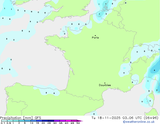Select the 35–40 mm legend color swatch
160x124 pixels.
point(63,121)
